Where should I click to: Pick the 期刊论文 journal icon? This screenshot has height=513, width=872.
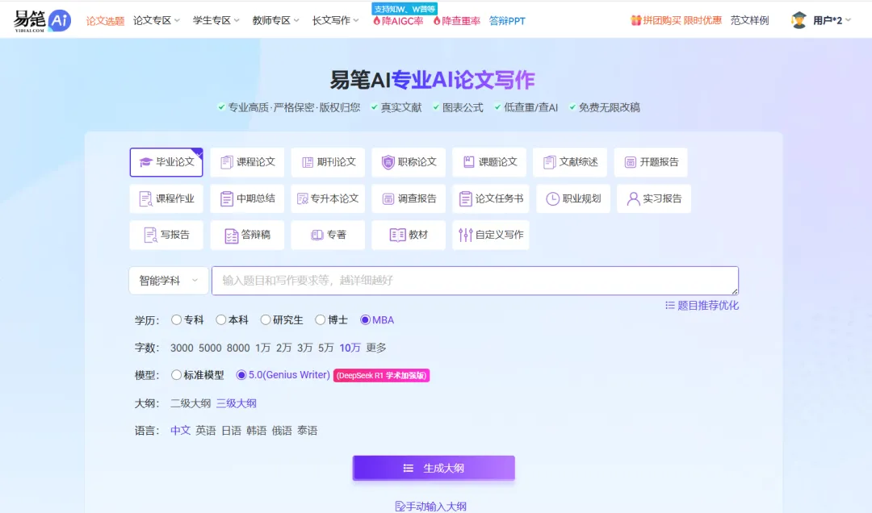(x=308, y=162)
